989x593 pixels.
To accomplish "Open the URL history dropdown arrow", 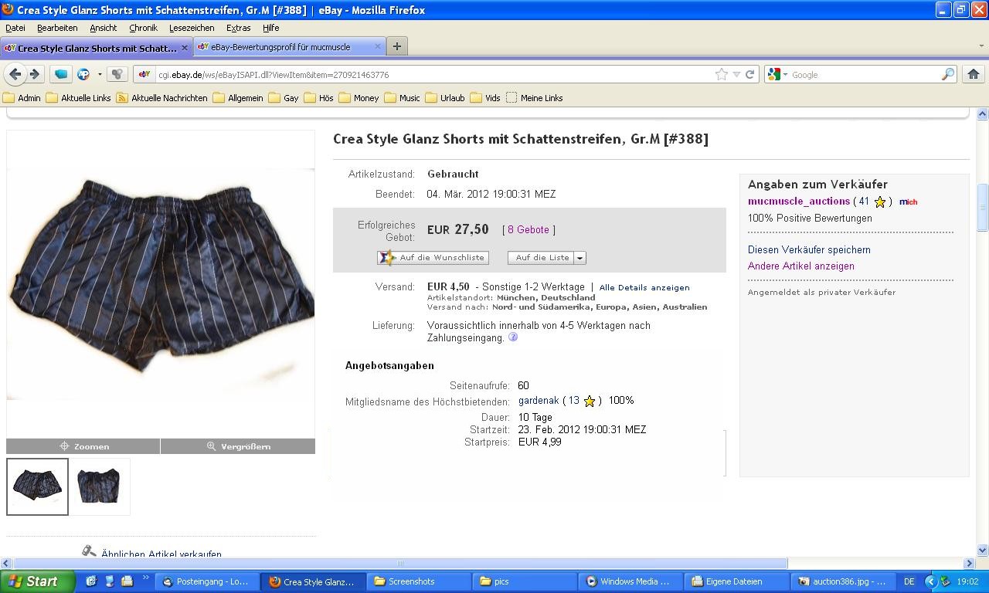I will pyautogui.click(x=736, y=75).
